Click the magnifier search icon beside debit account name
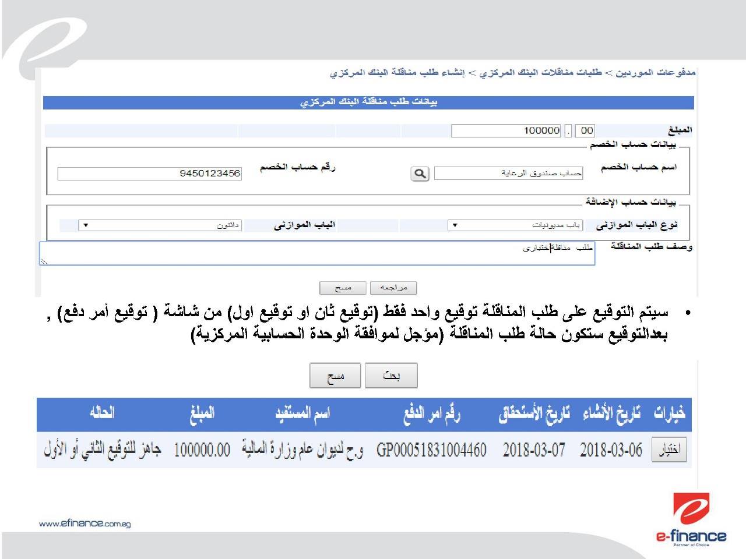The width and height of the screenshot is (746, 559). pos(420,174)
